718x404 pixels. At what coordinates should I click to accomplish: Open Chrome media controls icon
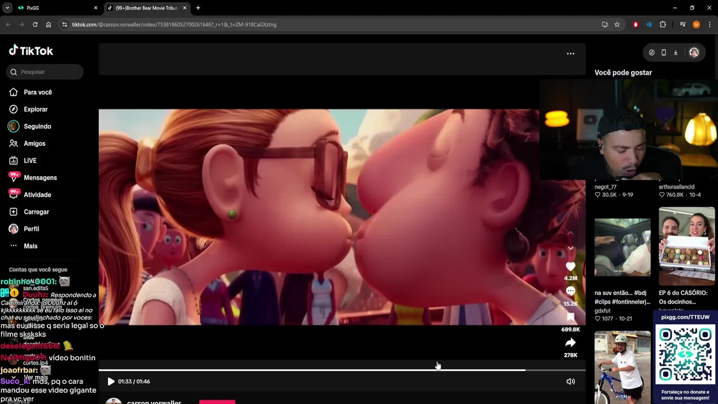(x=683, y=25)
